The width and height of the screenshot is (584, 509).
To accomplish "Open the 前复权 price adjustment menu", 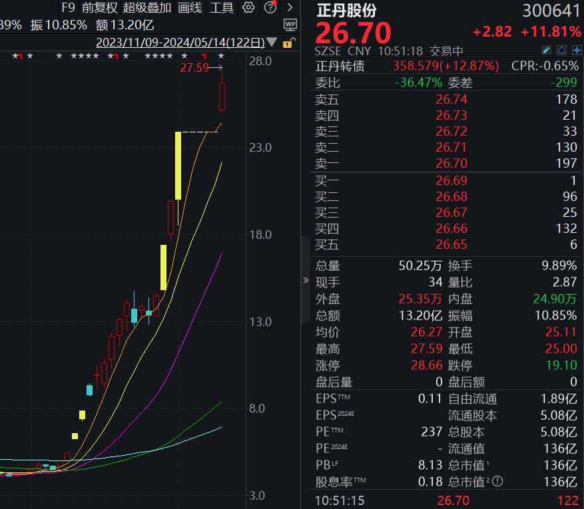I will pos(99,7).
